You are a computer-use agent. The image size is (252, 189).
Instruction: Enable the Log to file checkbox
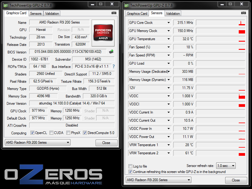click(x=130, y=166)
